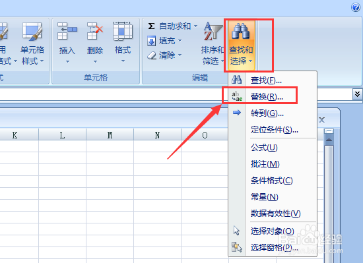Close the workbook window with X
Screen dimensions: 363x263
click(321, 120)
